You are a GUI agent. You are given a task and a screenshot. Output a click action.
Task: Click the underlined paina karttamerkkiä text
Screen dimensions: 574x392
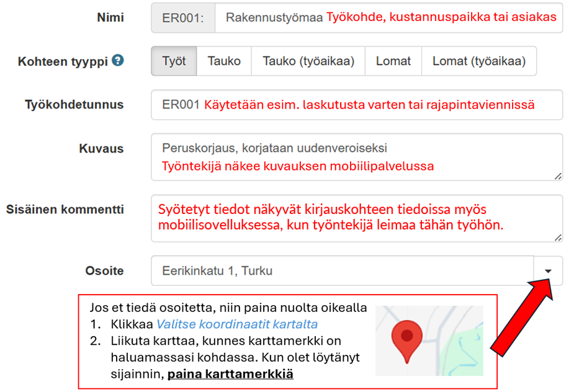230,374
